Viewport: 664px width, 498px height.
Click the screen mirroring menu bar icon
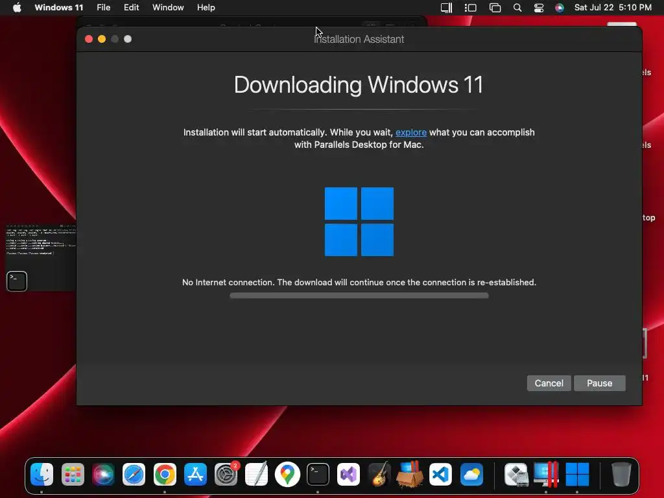(495, 8)
